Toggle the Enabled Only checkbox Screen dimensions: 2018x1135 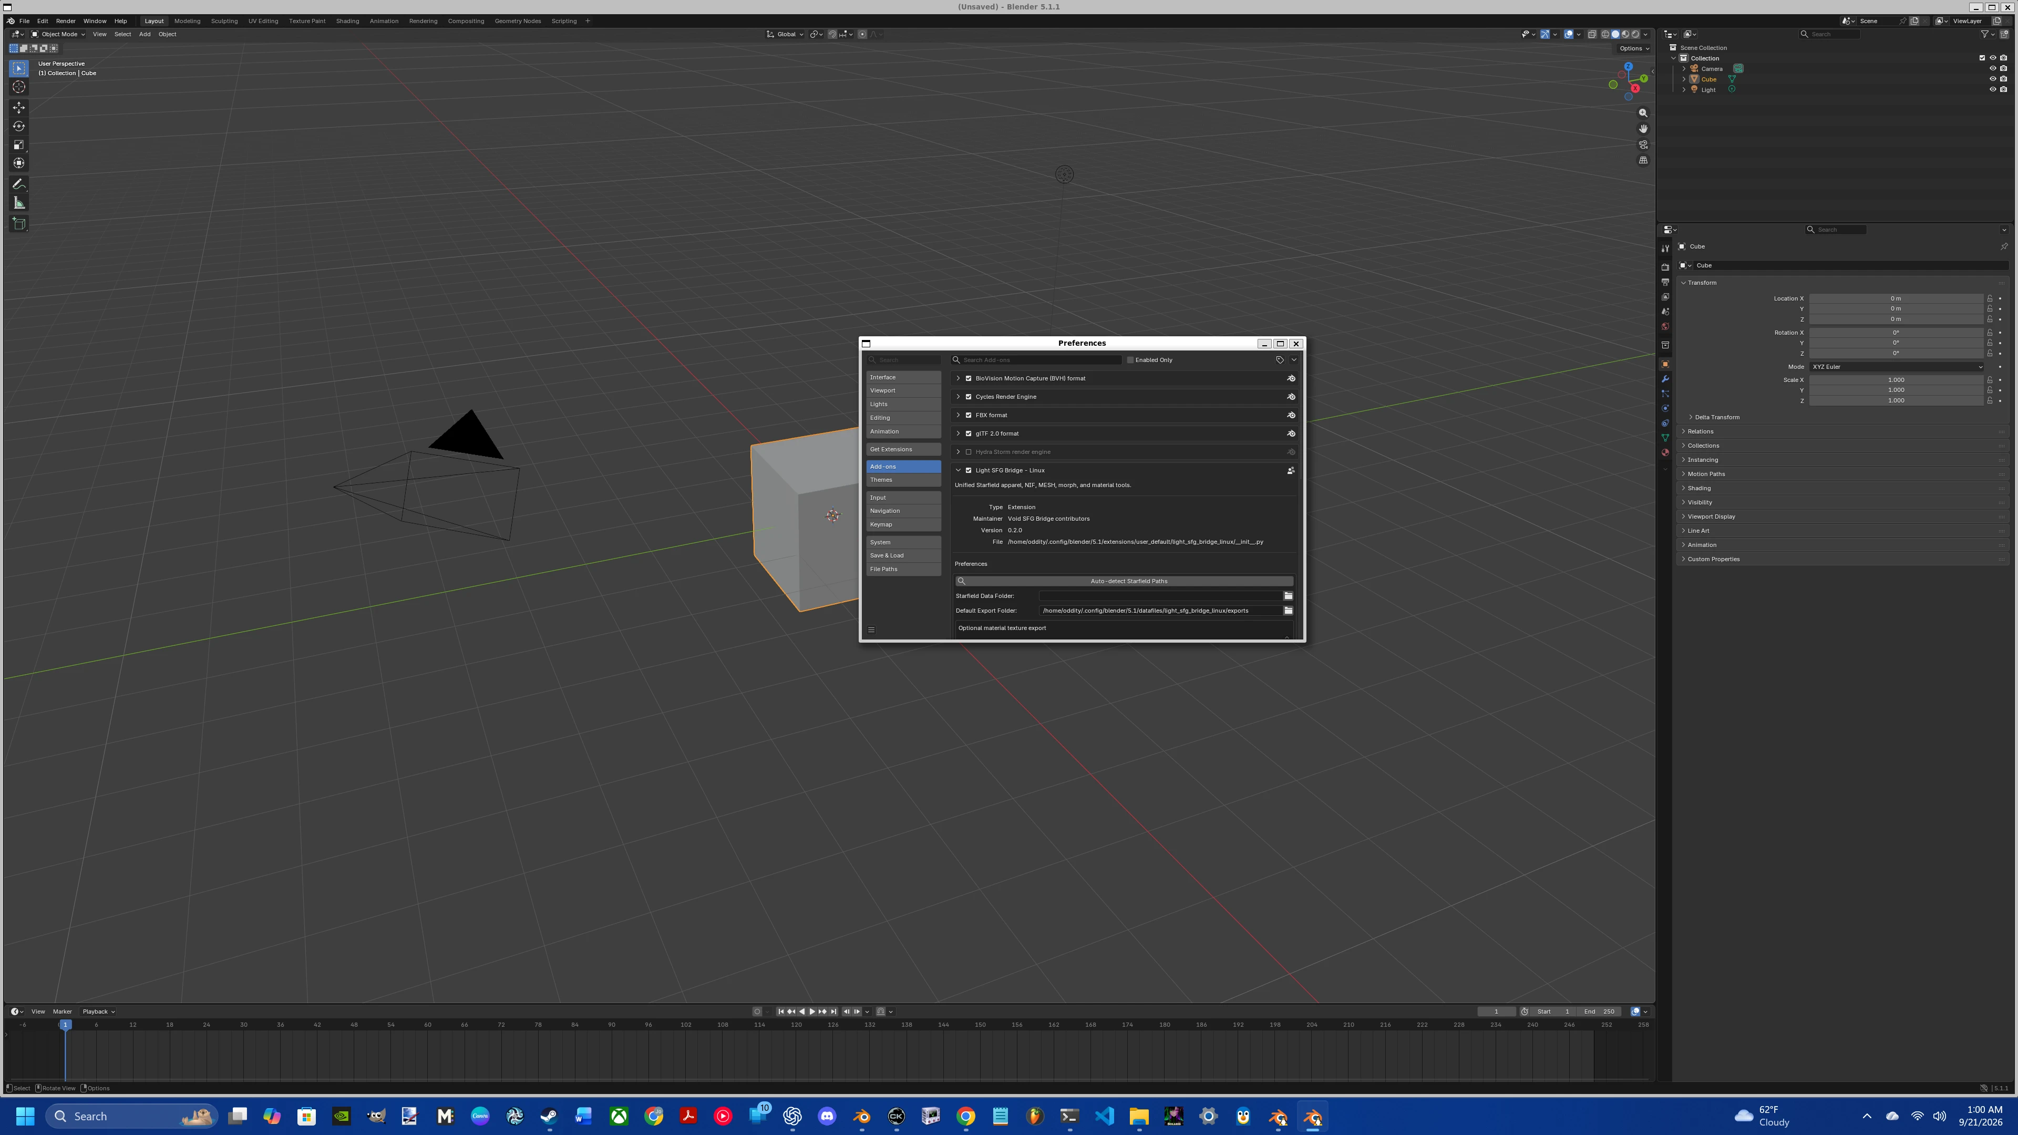[x=1130, y=360]
